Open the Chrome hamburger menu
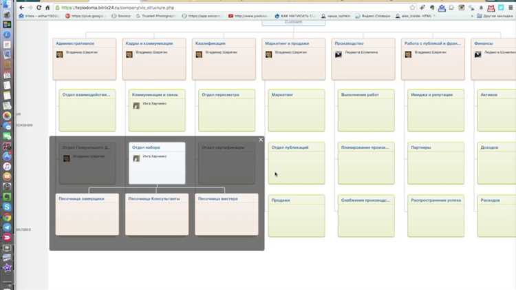516x290 pixels. (x=510, y=8)
